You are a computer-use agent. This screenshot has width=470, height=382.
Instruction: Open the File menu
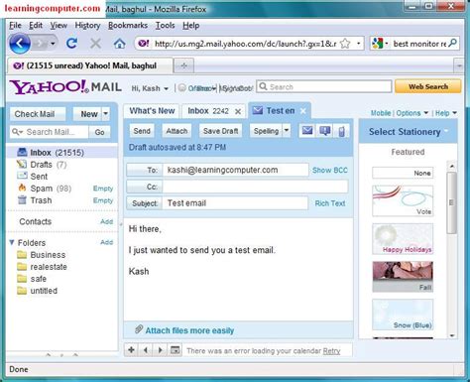(15, 26)
